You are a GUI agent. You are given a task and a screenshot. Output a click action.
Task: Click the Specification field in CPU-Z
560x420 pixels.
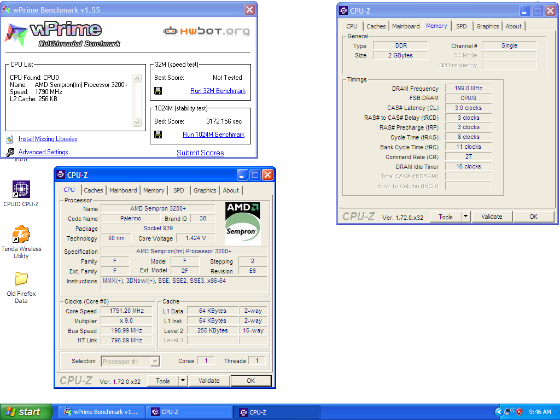tap(184, 251)
